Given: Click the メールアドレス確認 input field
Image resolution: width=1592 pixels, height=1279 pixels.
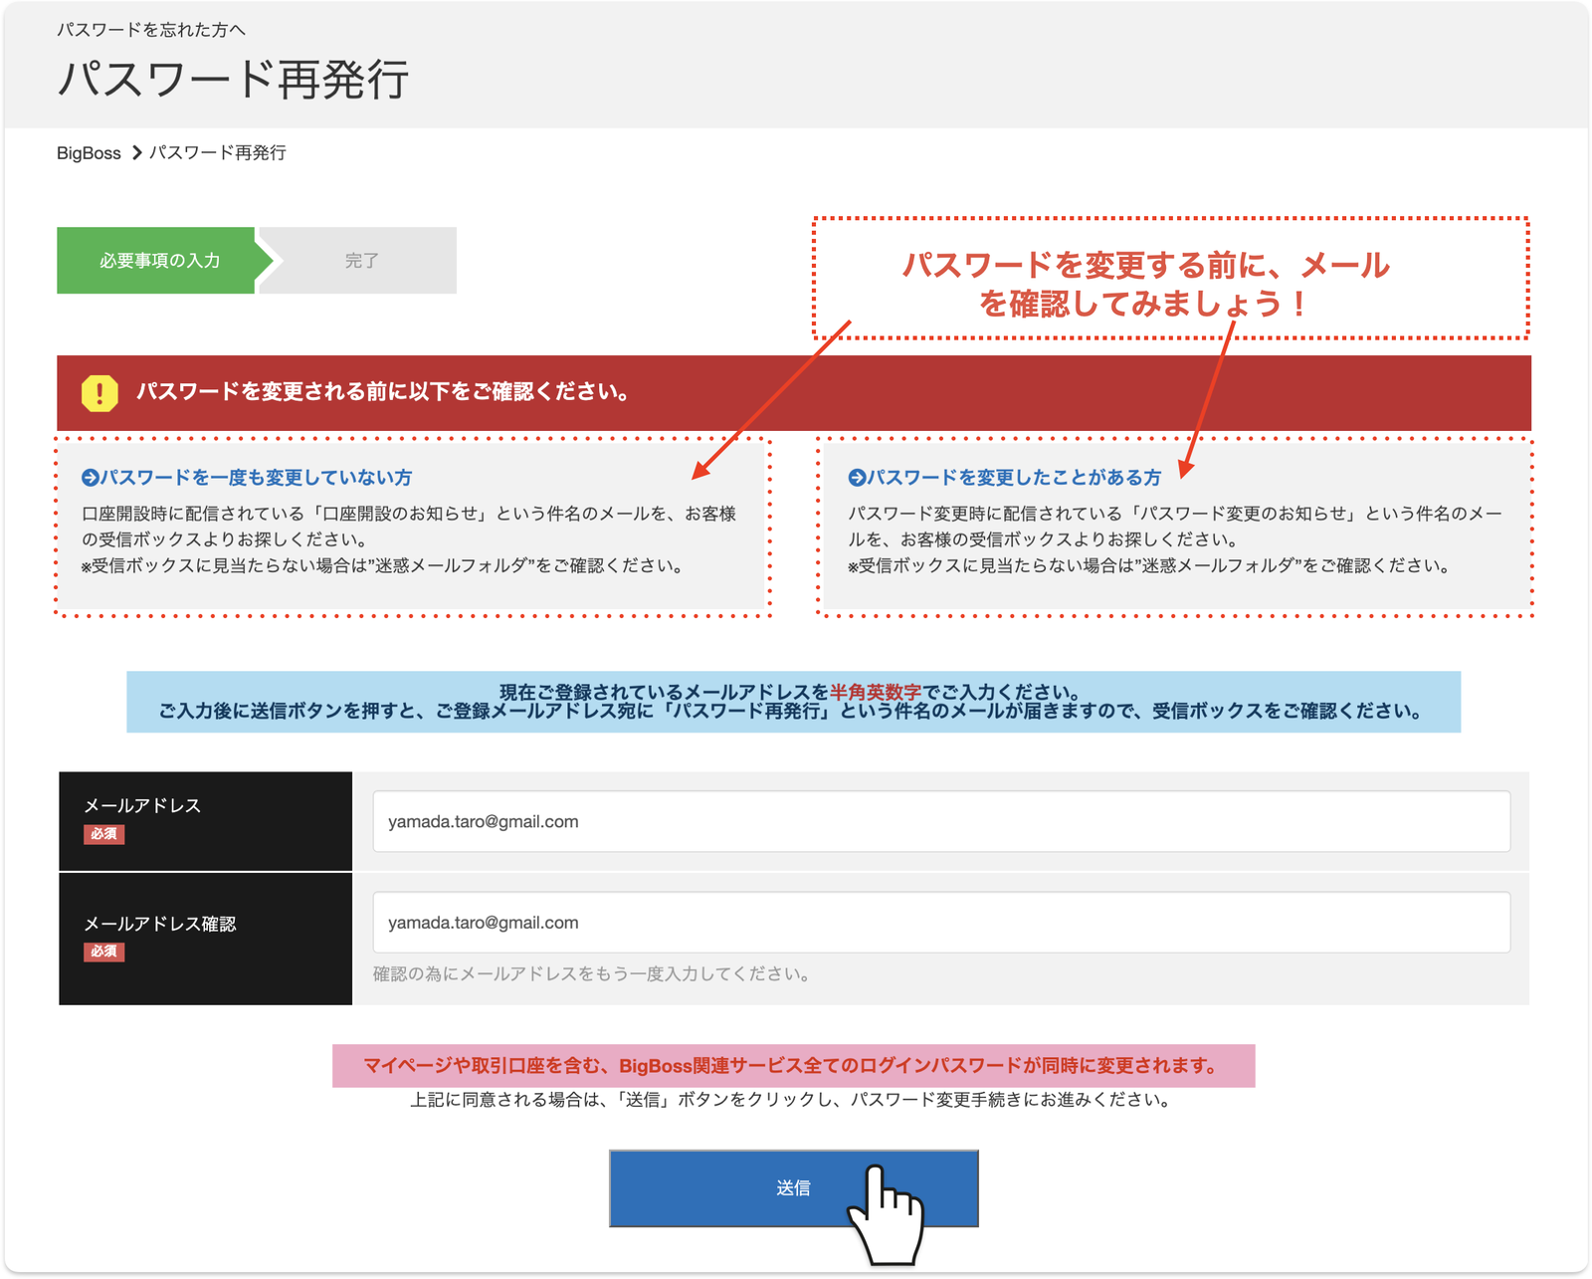Looking at the screenshot, I should pyautogui.click(x=941, y=923).
